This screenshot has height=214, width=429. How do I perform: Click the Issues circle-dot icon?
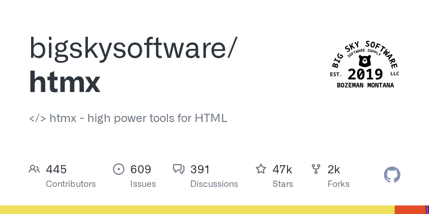[118, 169]
